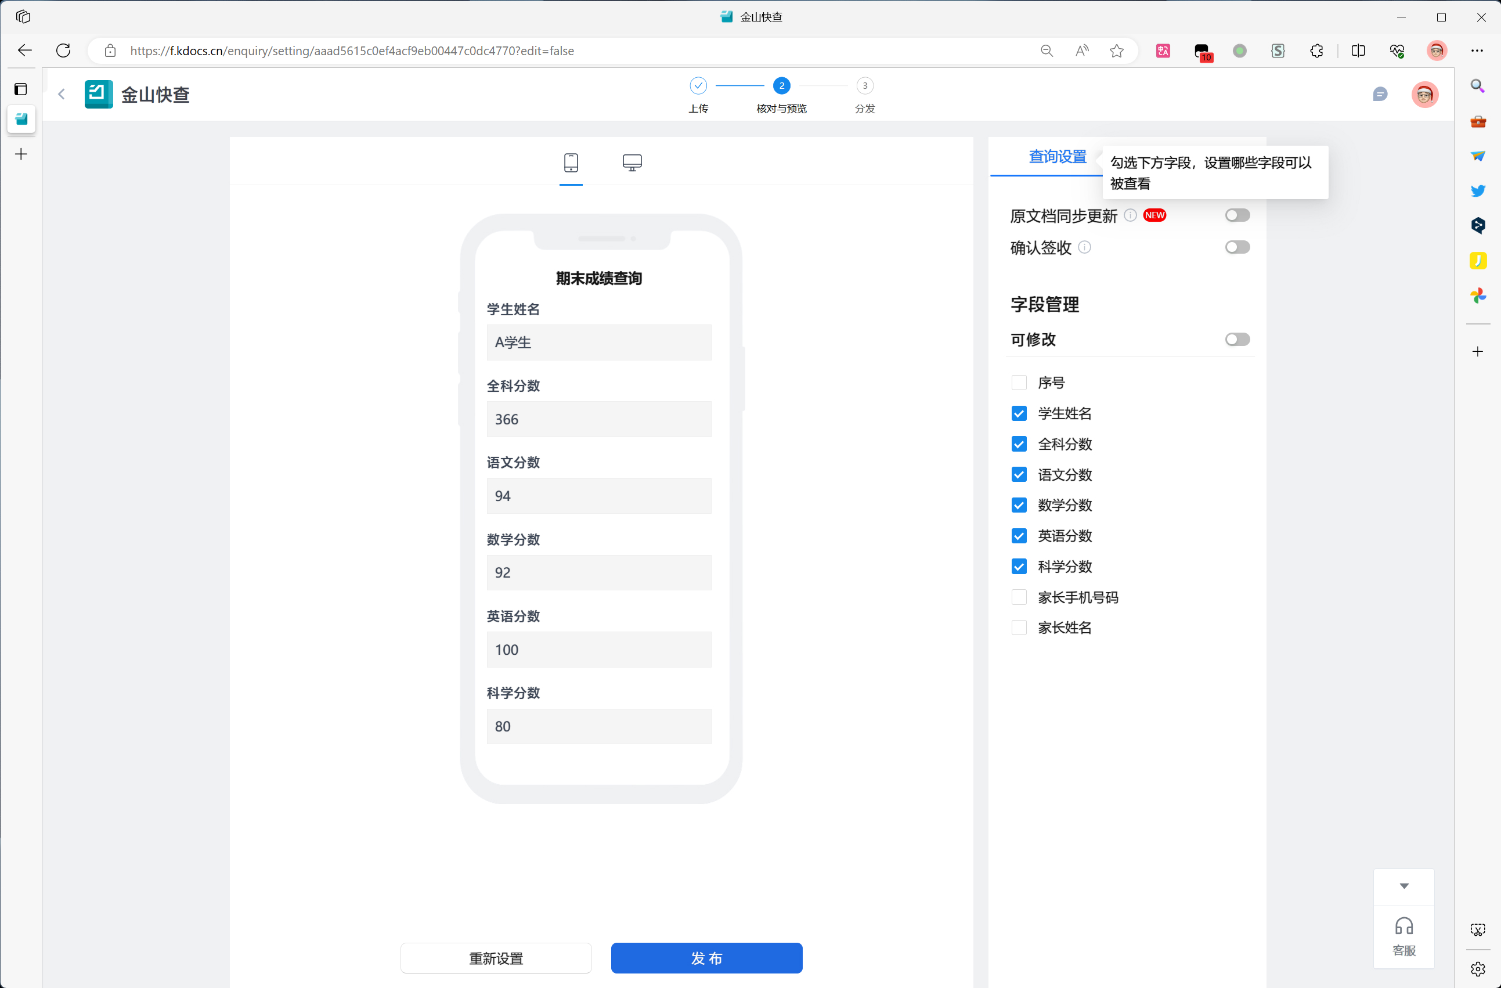Turn on 确认签收 switch
This screenshot has height=988, width=1501.
pos(1237,247)
